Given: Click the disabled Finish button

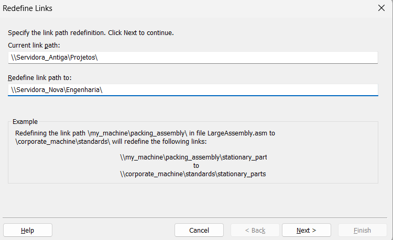Looking at the screenshot, I should (363, 230).
